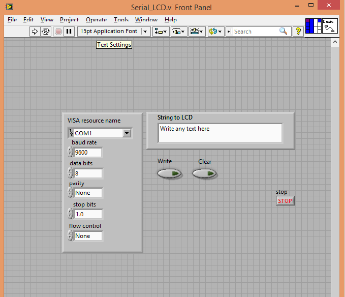Open the Distribute Objects tool
Viewport: 345px width, 297px height.
(x=179, y=32)
